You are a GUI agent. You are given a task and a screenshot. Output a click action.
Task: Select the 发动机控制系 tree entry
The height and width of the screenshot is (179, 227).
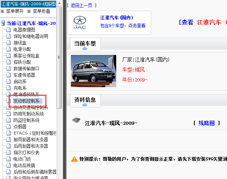pyautogui.click(x=26, y=101)
